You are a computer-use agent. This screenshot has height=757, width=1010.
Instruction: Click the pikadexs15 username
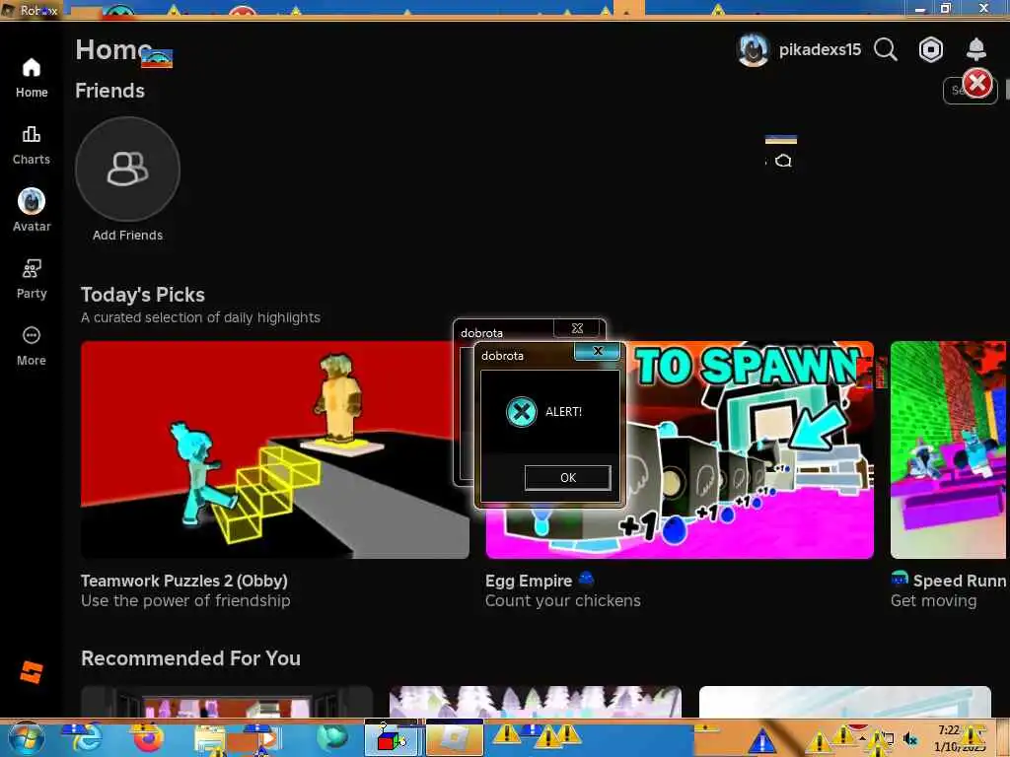pos(820,49)
